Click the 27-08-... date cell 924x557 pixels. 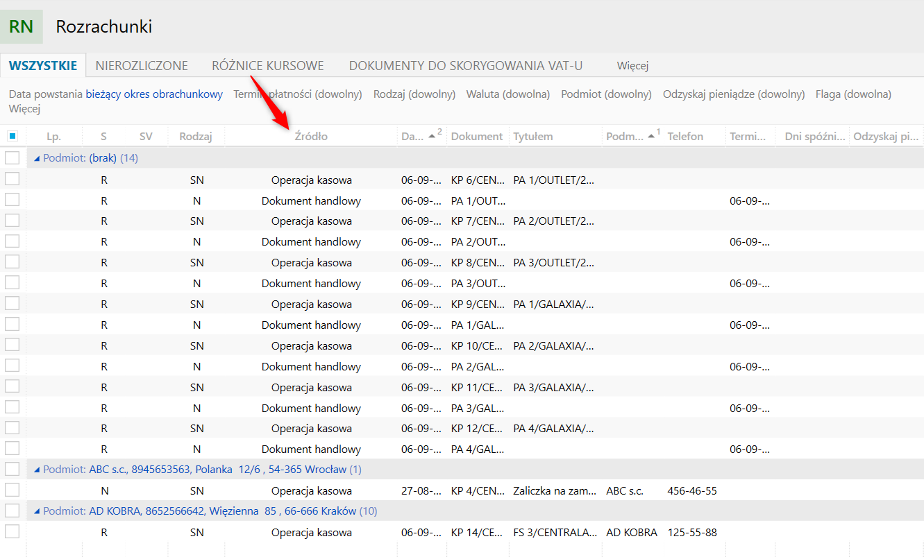421,491
